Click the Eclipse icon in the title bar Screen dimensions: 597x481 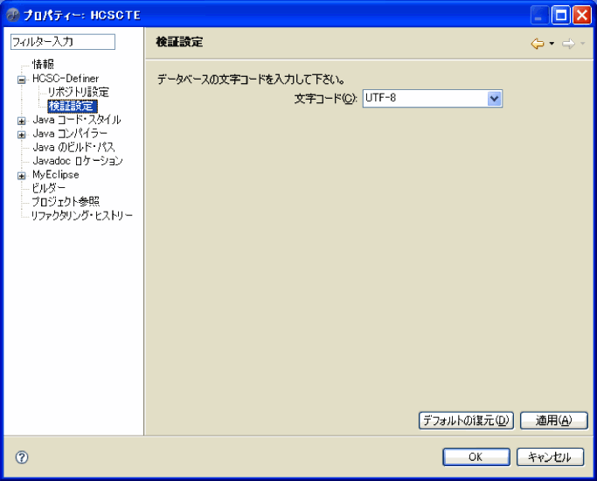[x=13, y=15]
